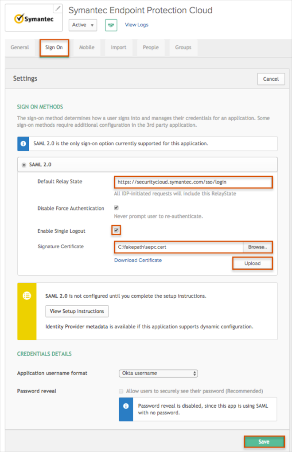The width and height of the screenshot is (292, 452).
Task: Go to the People tab
Action: 151,47
